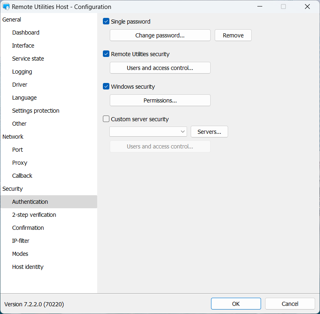The height and width of the screenshot is (314, 320).
Task: Uncheck Windows security option
Action: 107,87
